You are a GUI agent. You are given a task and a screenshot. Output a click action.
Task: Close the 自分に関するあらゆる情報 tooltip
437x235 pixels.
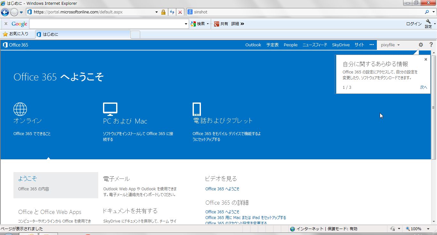click(x=425, y=59)
